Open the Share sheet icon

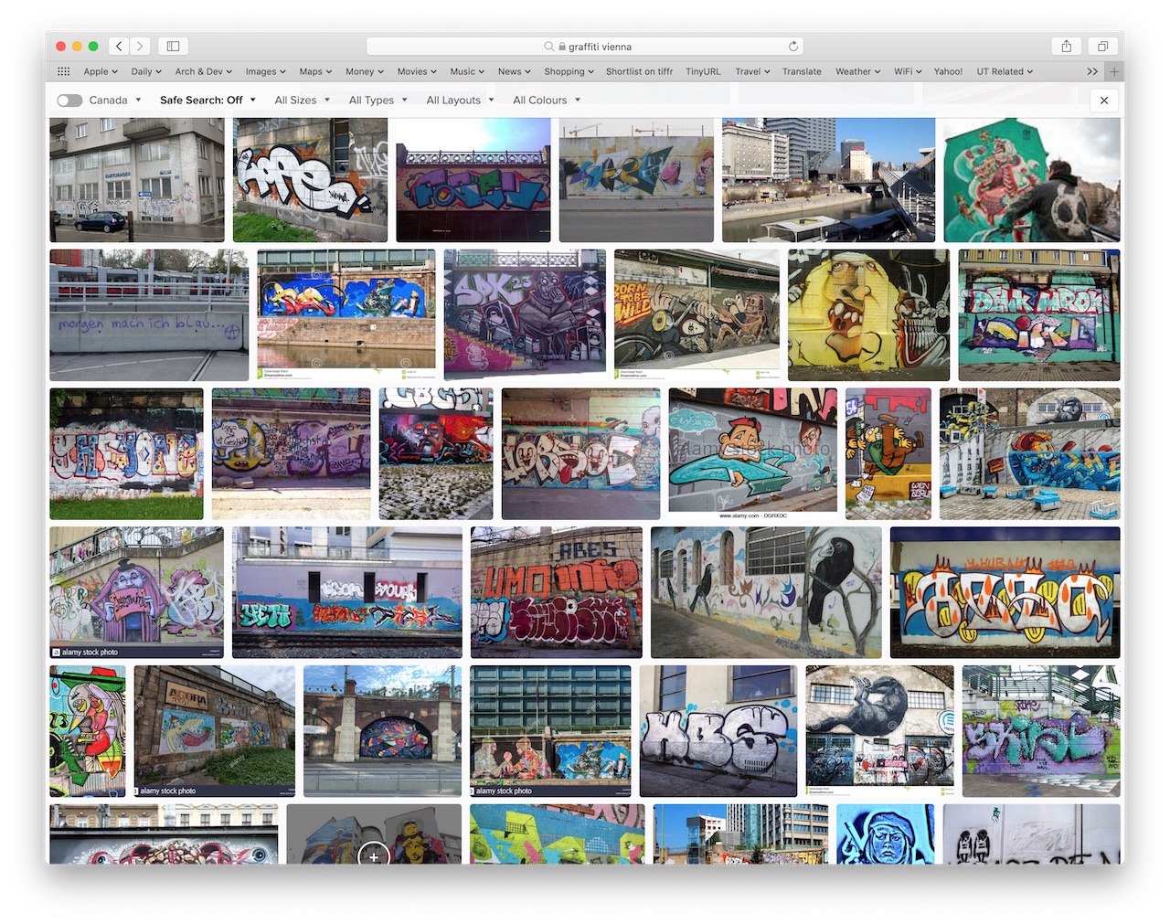(x=1066, y=46)
